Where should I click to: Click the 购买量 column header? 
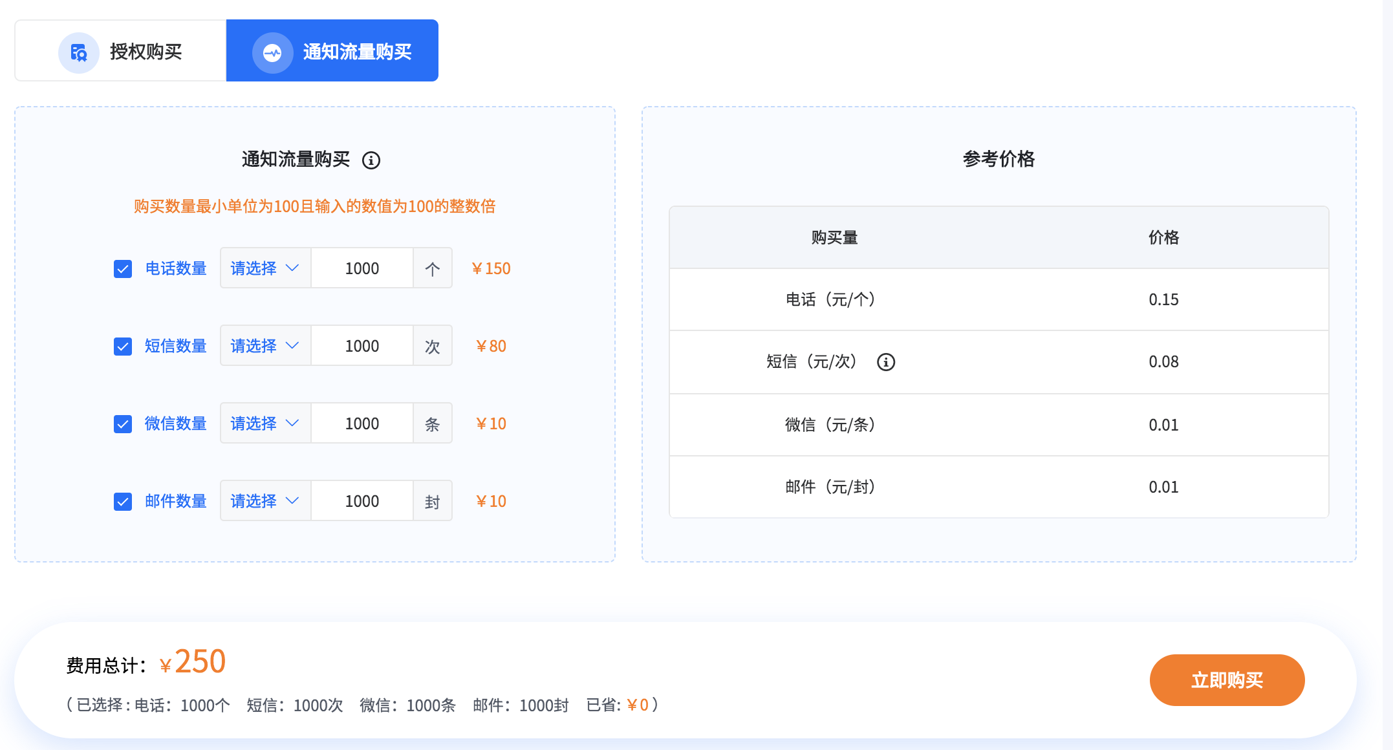point(834,238)
